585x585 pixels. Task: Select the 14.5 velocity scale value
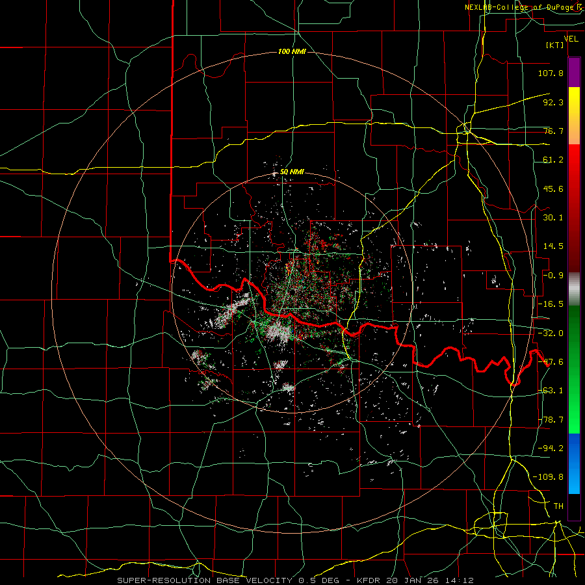click(x=553, y=246)
